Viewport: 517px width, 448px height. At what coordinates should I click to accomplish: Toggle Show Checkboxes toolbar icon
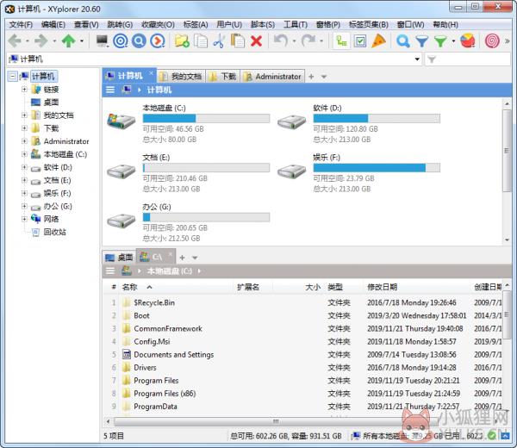click(x=360, y=40)
